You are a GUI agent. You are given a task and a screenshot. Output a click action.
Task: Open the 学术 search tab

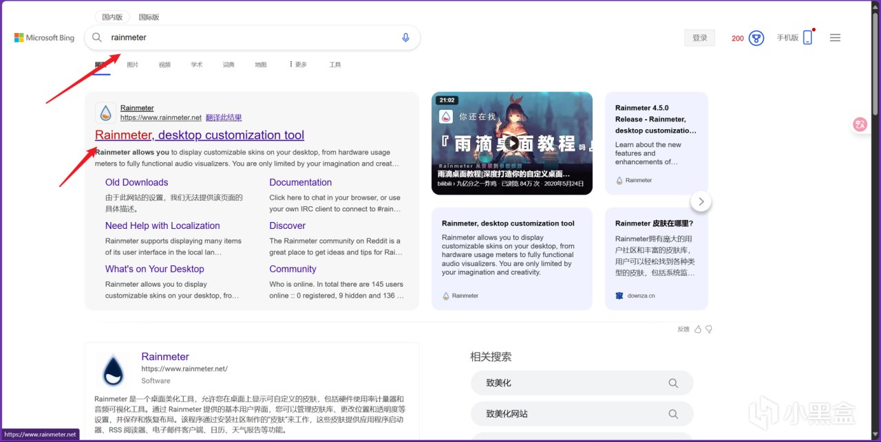point(197,65)
